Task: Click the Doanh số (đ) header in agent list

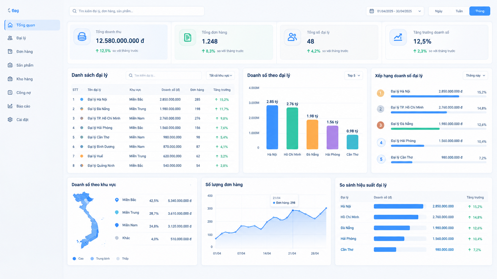Action: tap(171, 90)
